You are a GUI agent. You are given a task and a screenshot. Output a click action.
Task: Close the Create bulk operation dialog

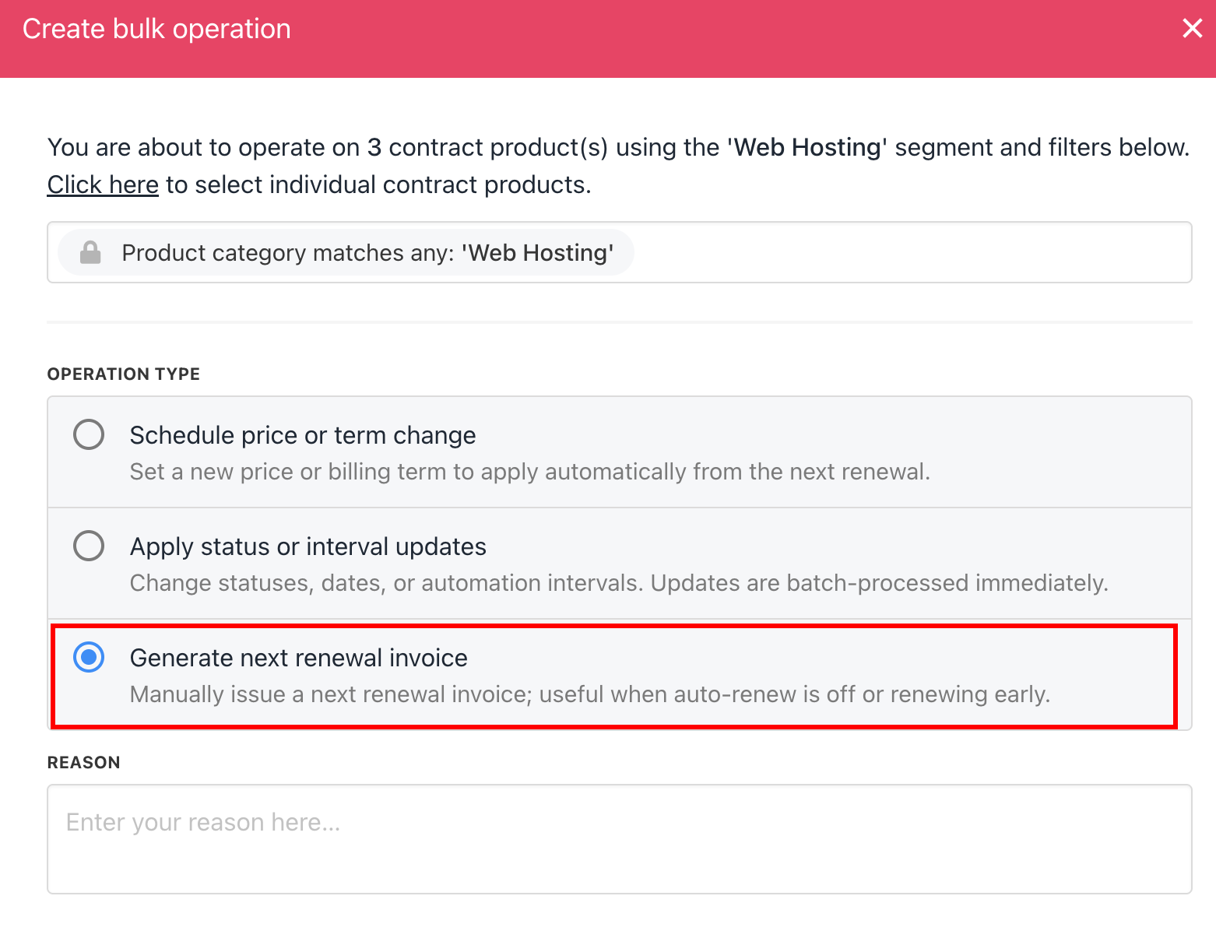(1192, 29)
